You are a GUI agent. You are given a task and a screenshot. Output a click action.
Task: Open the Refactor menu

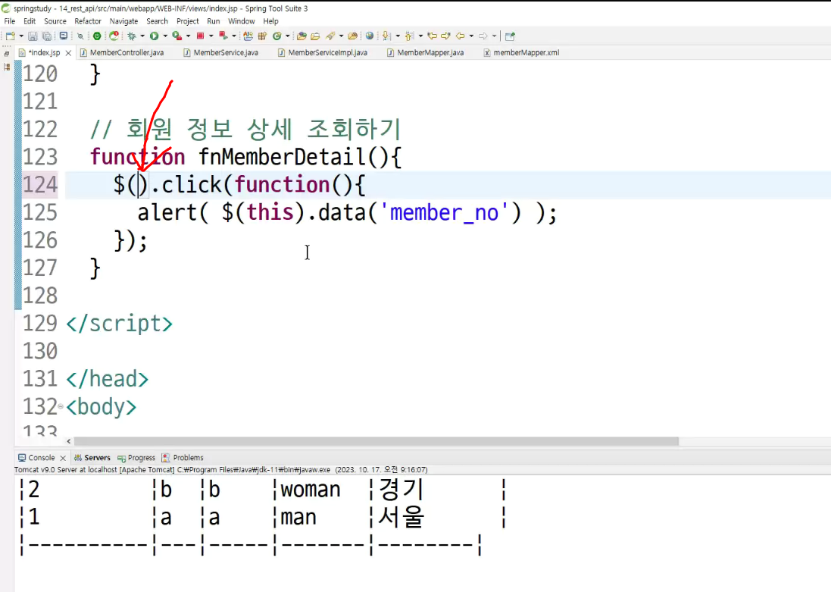click(88, 21)
